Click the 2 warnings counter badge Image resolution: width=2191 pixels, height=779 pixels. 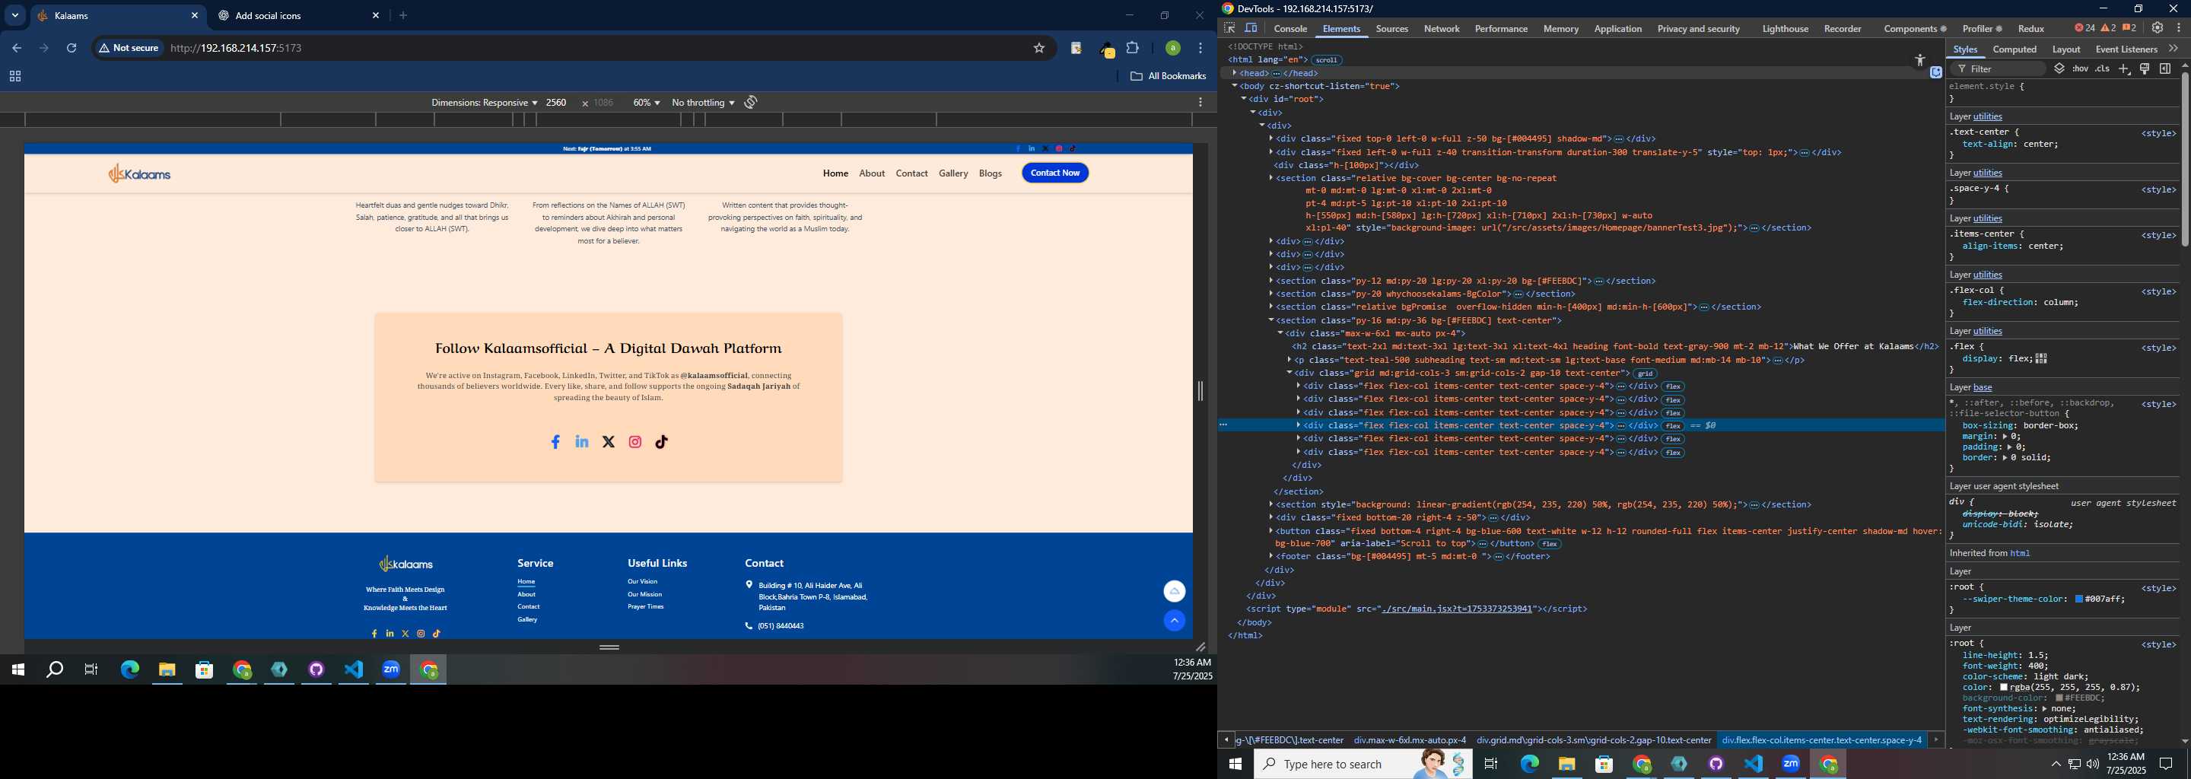pos(2109,28)
